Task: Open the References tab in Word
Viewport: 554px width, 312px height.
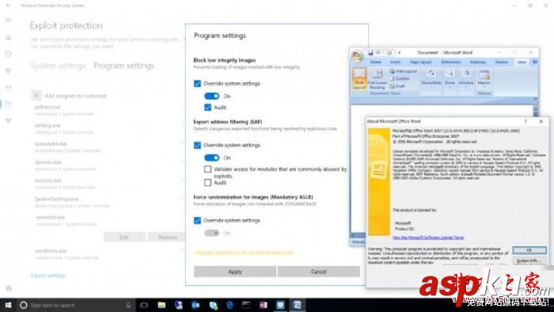Action: [x=450, y=62]
